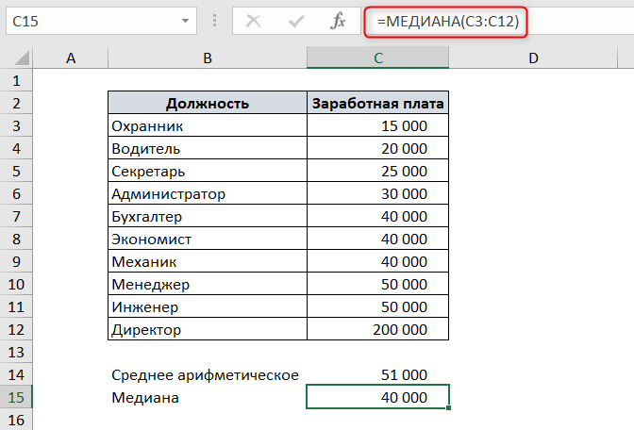
Task: Select row 14 header
Action: pyautogui.click(x=16, y=374)
